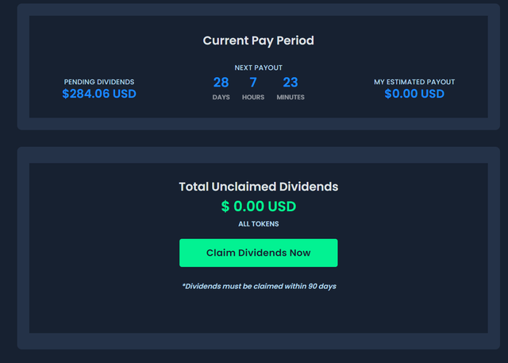Click the estimated payout $0.00 USD value
This screenshot has height=363, width=508.
coord(414,94)
